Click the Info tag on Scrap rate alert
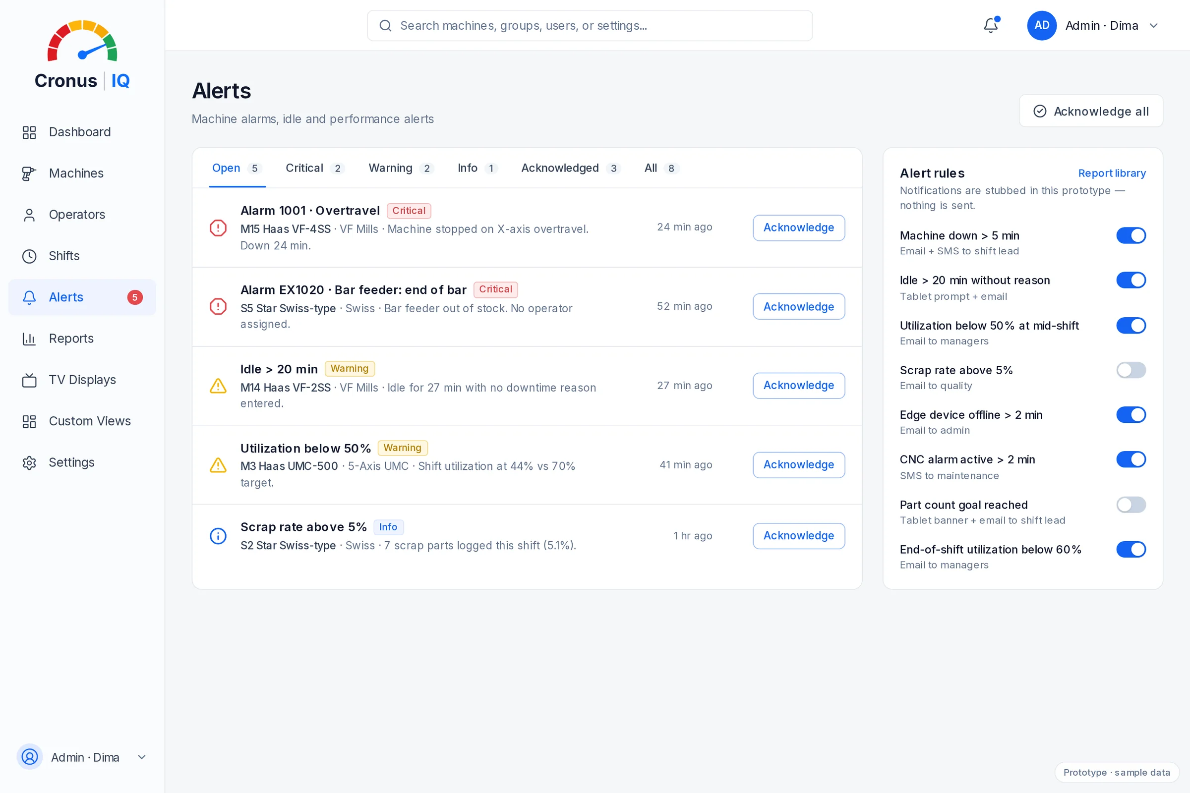 [388, 527]
